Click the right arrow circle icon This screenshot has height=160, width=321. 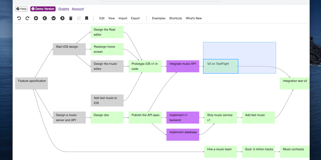62,18
